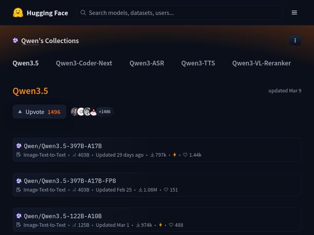Viewport: 314px width, 235px height.
Task: Click the search magnifier icon
Action: click(83, 13)
